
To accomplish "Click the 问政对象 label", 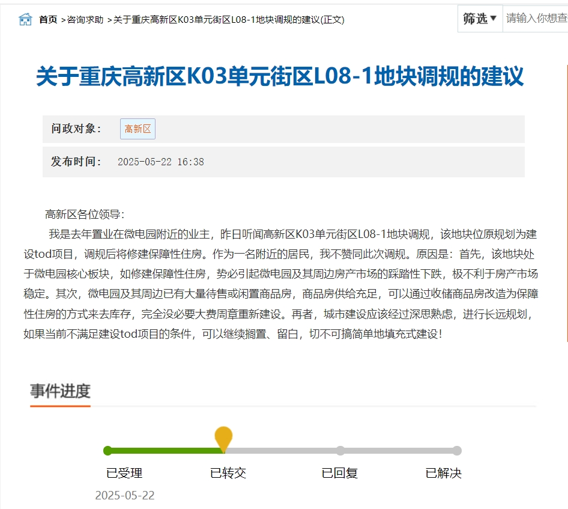I will pos(76,129).
